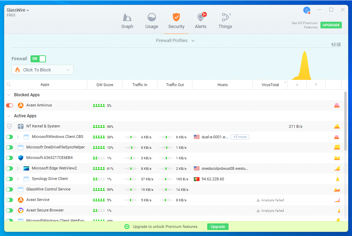Screen dimensions: 352x236
Task: Click the app list vertical scrollbar
Action: click(345, 121)
